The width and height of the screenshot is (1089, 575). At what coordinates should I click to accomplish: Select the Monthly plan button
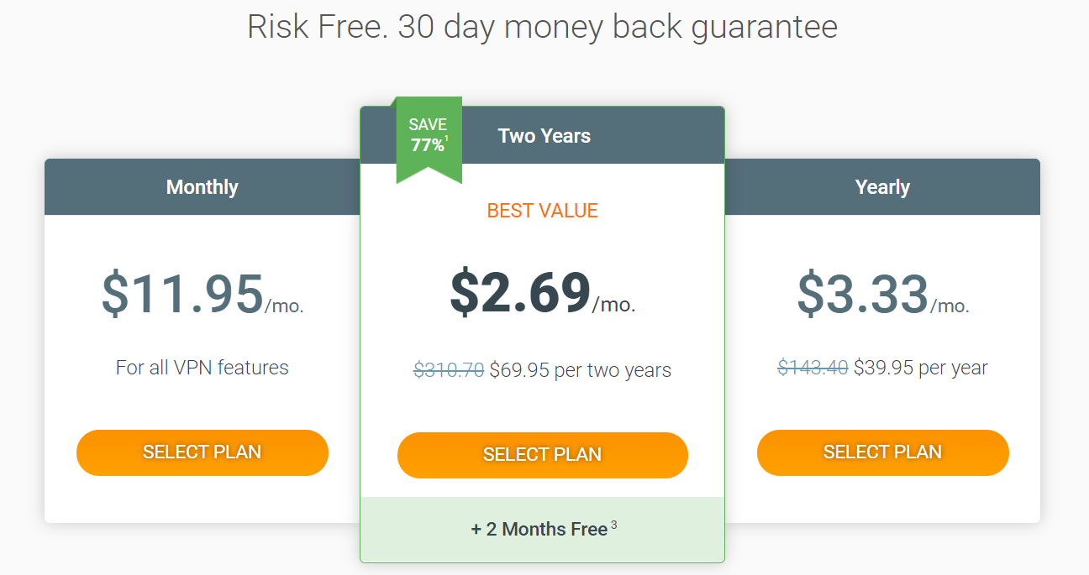[203, 452]
